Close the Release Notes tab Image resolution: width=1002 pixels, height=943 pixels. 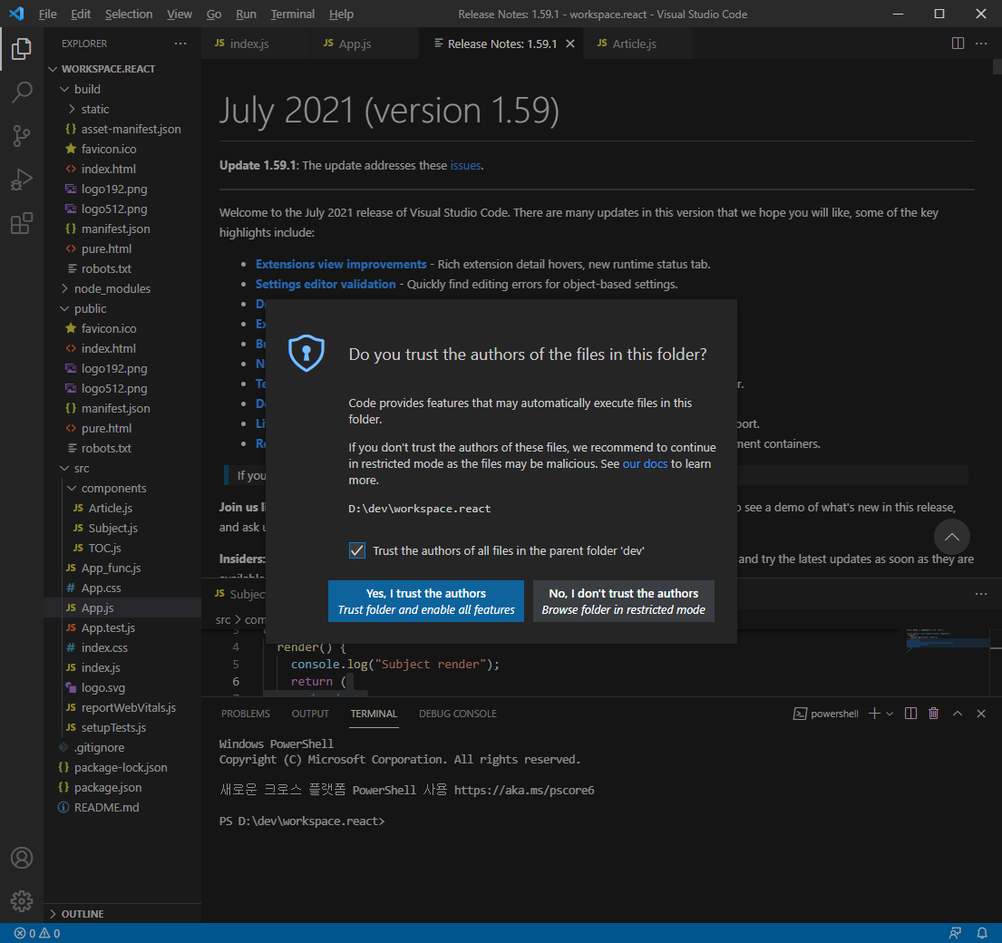(x=570, y=44)
